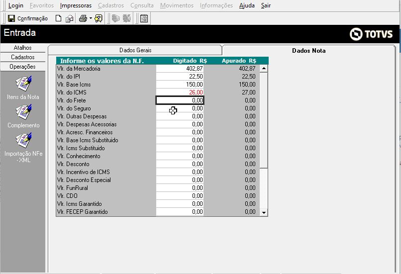The width and height of the screenshot is (401, 274).
Task: Click Vlr. Conhecimento digitado field
Action: pos(180,156)
